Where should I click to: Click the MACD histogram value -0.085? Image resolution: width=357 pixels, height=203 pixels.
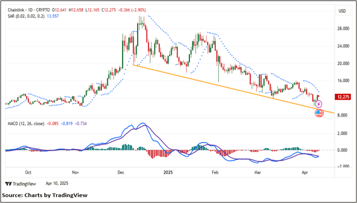click(52, 124)
